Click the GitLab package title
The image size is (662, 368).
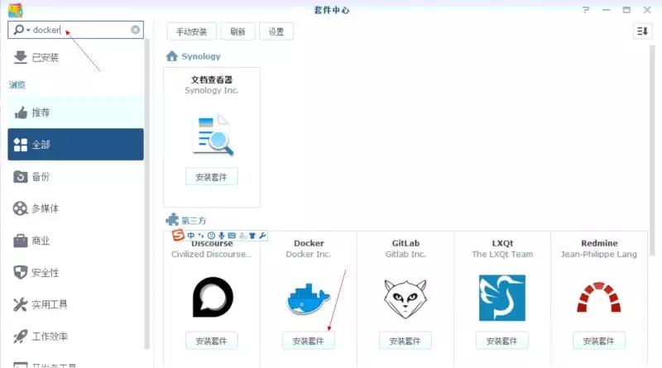[x=405, y=243]
